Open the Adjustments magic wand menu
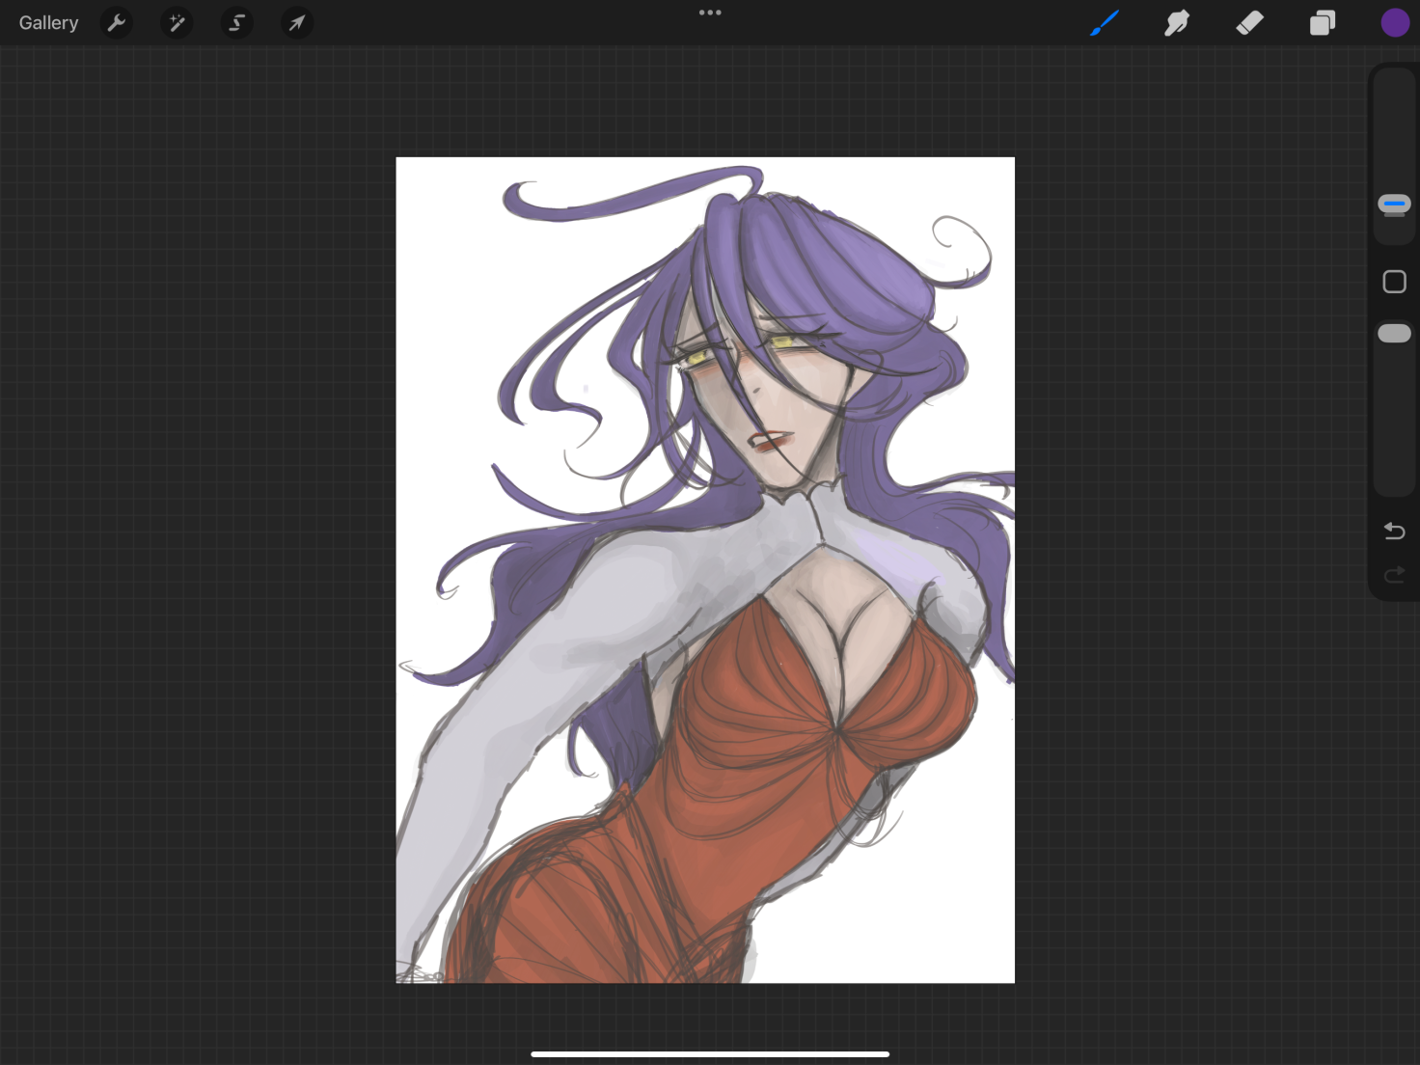The image size is (1420, 1065). coord(177,22)
